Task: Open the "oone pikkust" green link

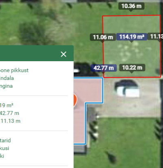Action: coord(14,71)
